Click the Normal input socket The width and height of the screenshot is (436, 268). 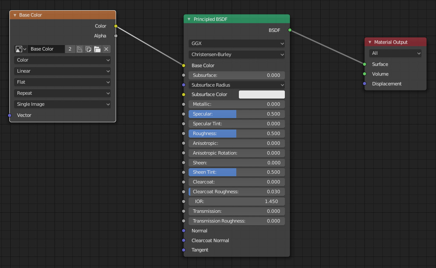click(x=184, y=231)
